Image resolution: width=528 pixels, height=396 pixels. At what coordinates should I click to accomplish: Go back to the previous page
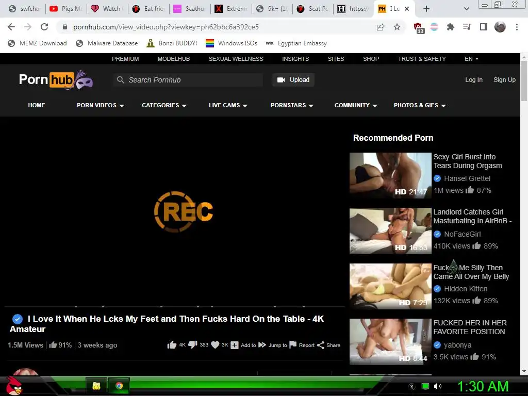(x=11, y=27)
